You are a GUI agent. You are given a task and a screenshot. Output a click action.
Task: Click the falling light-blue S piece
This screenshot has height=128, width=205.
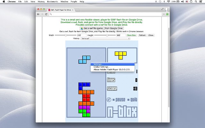[84, 60]
